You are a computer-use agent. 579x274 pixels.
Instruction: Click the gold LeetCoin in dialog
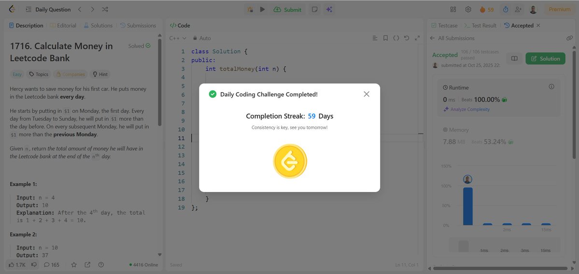290,161
